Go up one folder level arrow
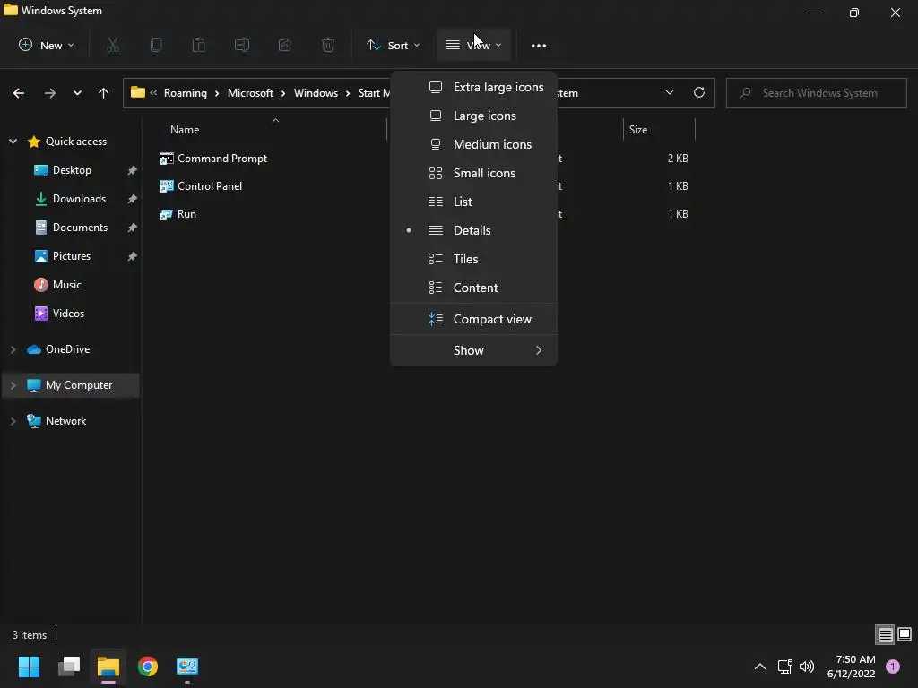Image resolution: width=918 pixels, height=688 pixels. point(104,93)
